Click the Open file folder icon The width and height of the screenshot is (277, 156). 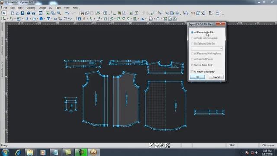[17, 13]
